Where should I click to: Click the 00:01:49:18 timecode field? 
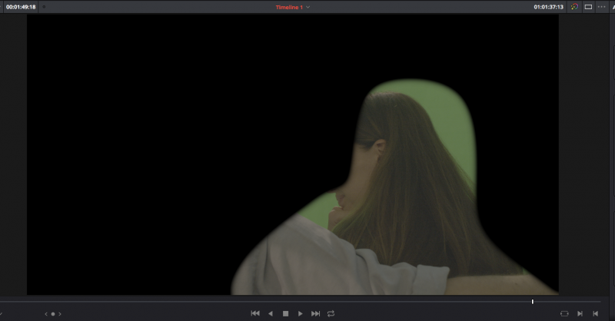tap(21, 7)
